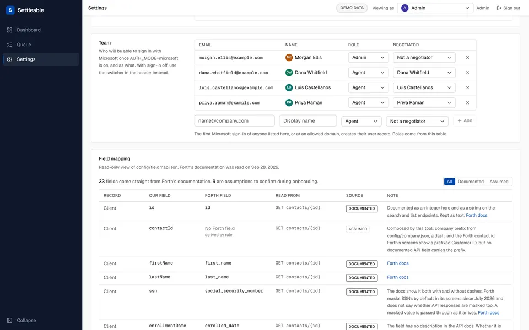This screenshot has width=529, height=330.
Task: Remove luis.castellanos@example.com from team
Action: 468,87
